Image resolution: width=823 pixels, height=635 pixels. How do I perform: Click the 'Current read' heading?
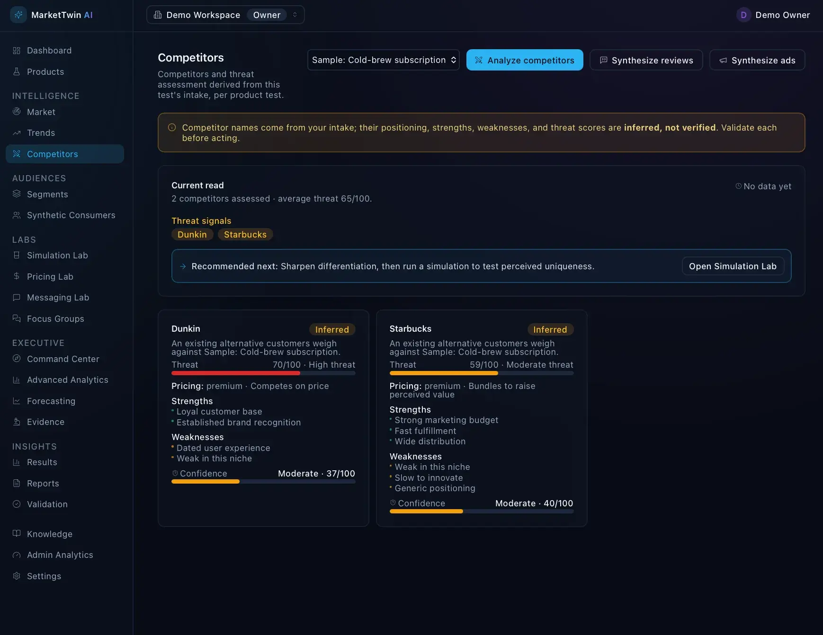(197, 185)
